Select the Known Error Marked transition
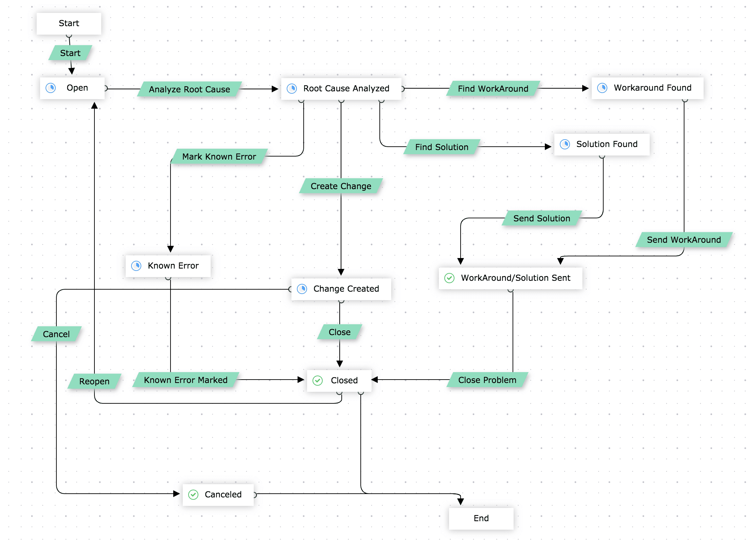 coord(186,380)
